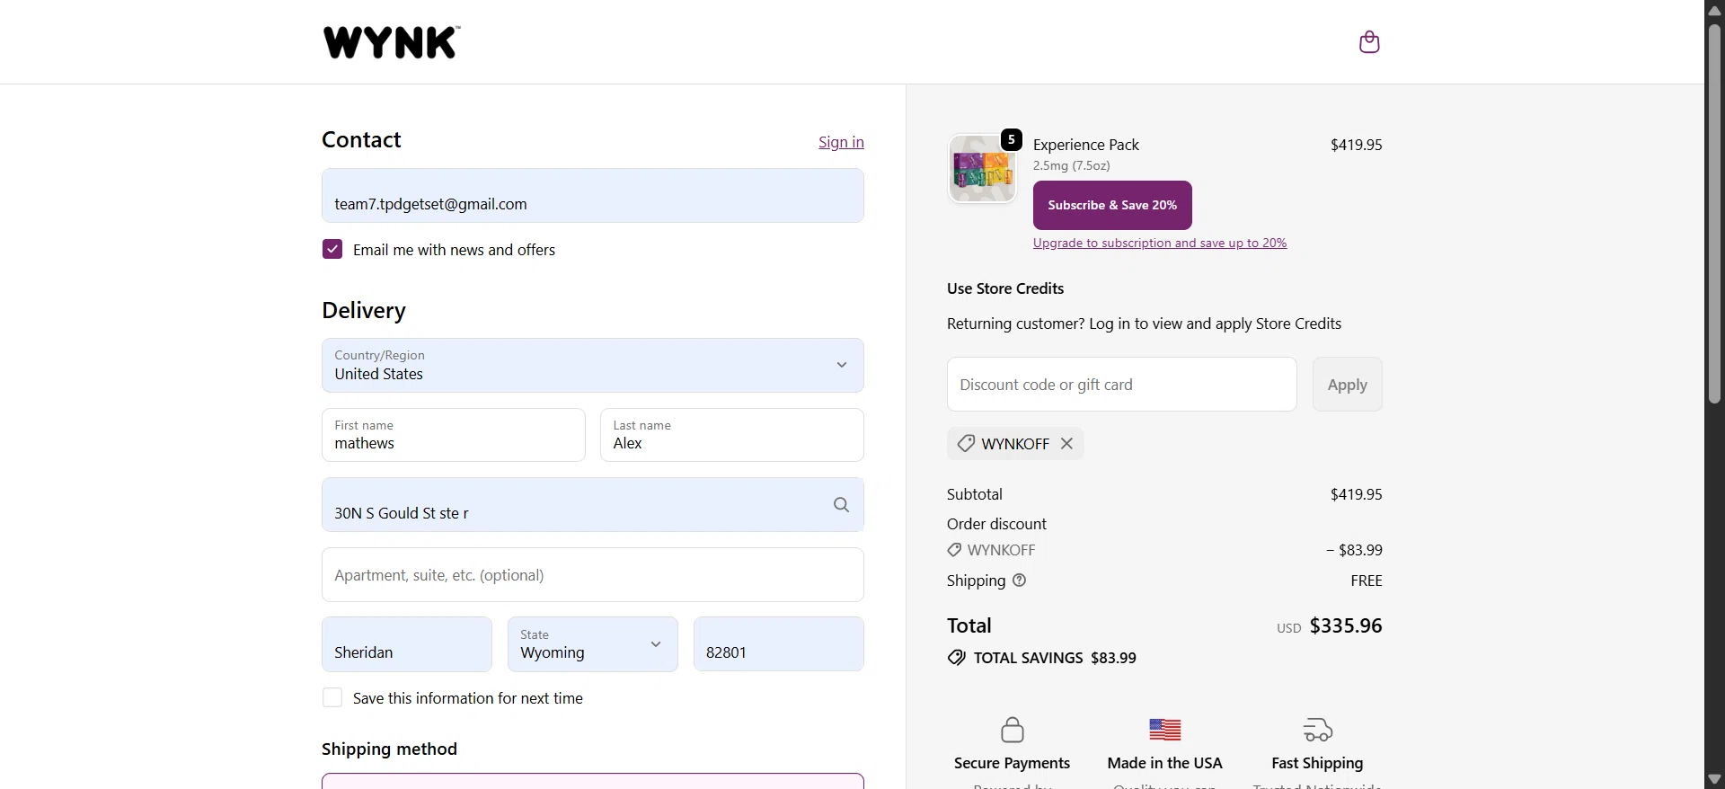Screen dimensions: 1725x789
Task: Click the Last name field
Action: [732, 435]
